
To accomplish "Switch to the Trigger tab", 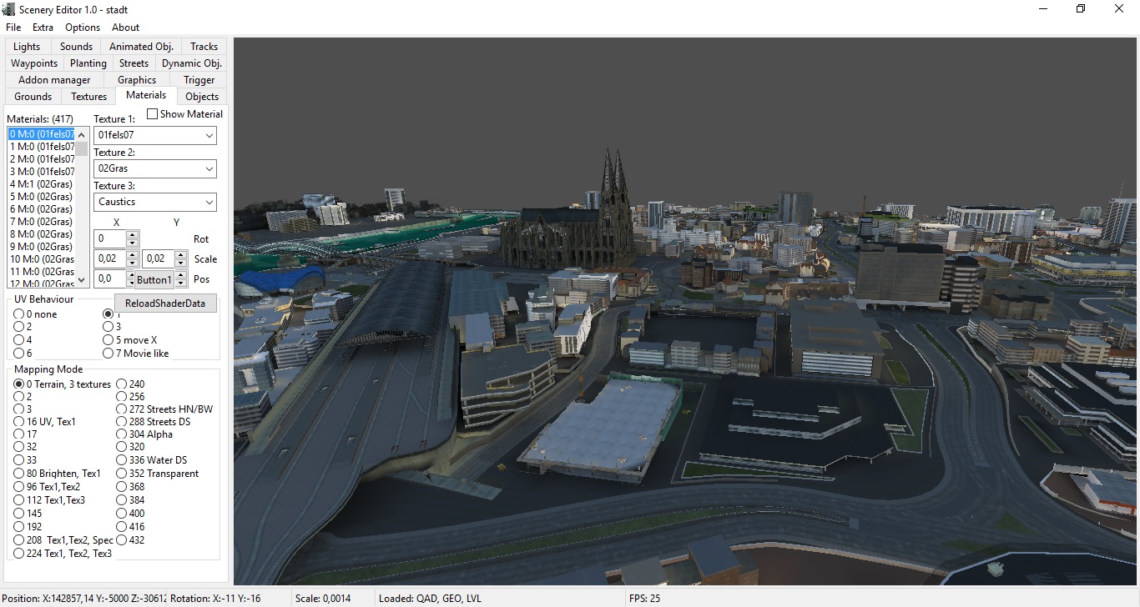I will [x=199, y=80].
